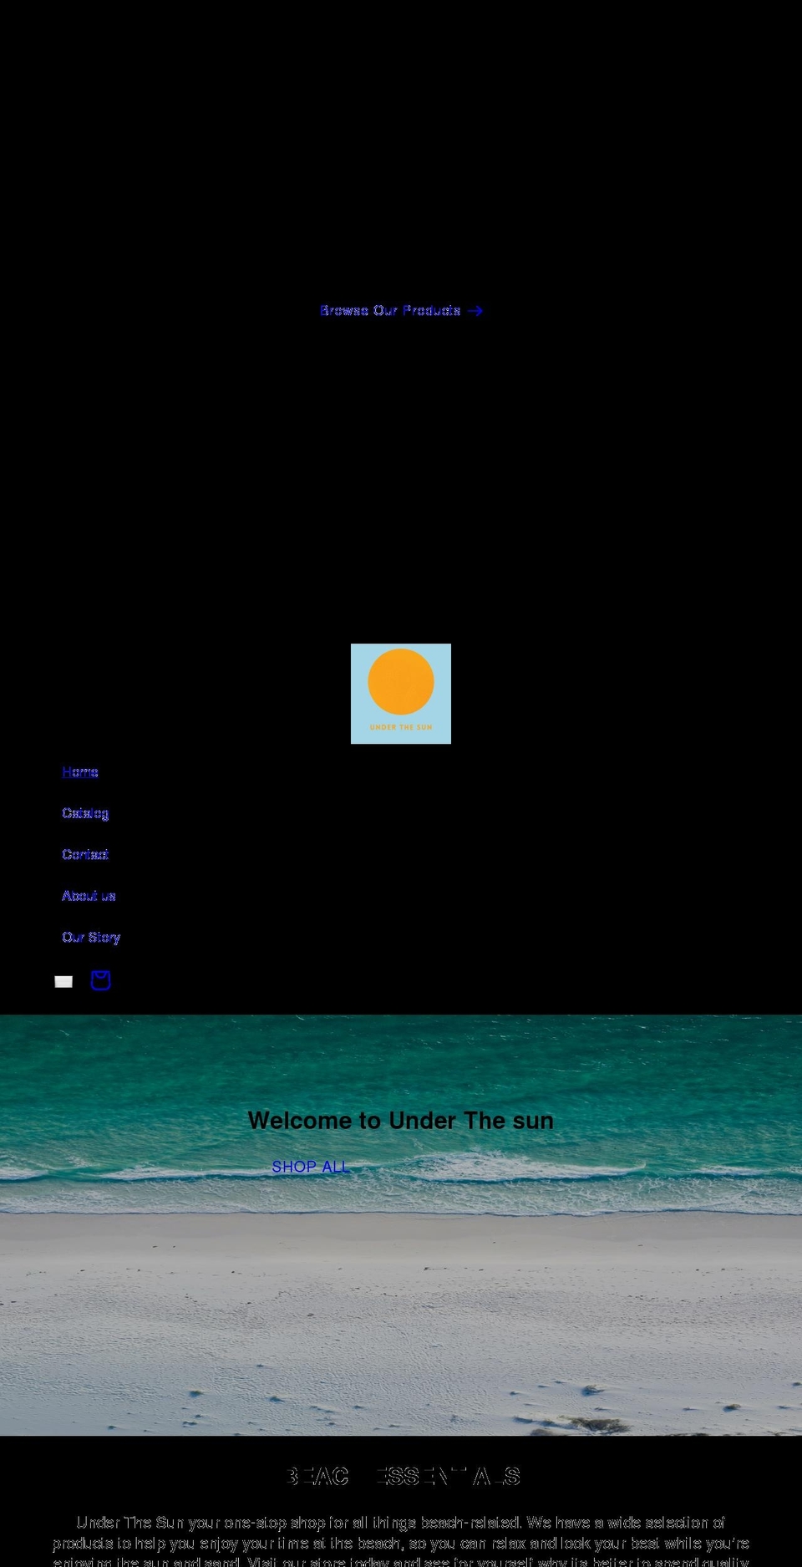Screen dimensions: 802x1567
Task: Click the Welcome to Under The sun heading
Action: tap(401, 1121)
